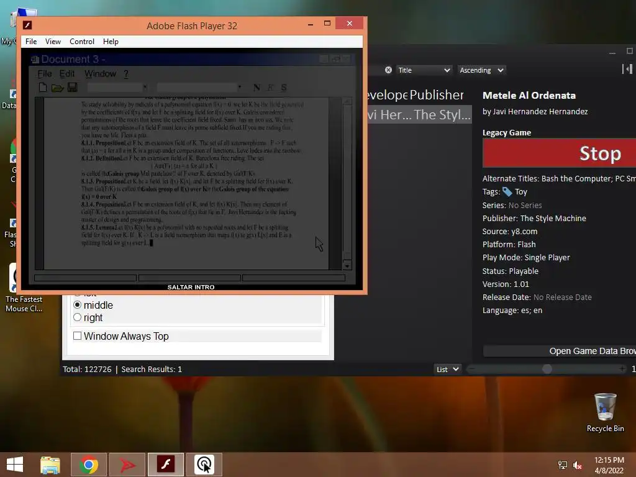The width and height of the screenshot is (636, 477).
Task: Open the File menu in Adobe Flash Player
Action: point(31,42)
